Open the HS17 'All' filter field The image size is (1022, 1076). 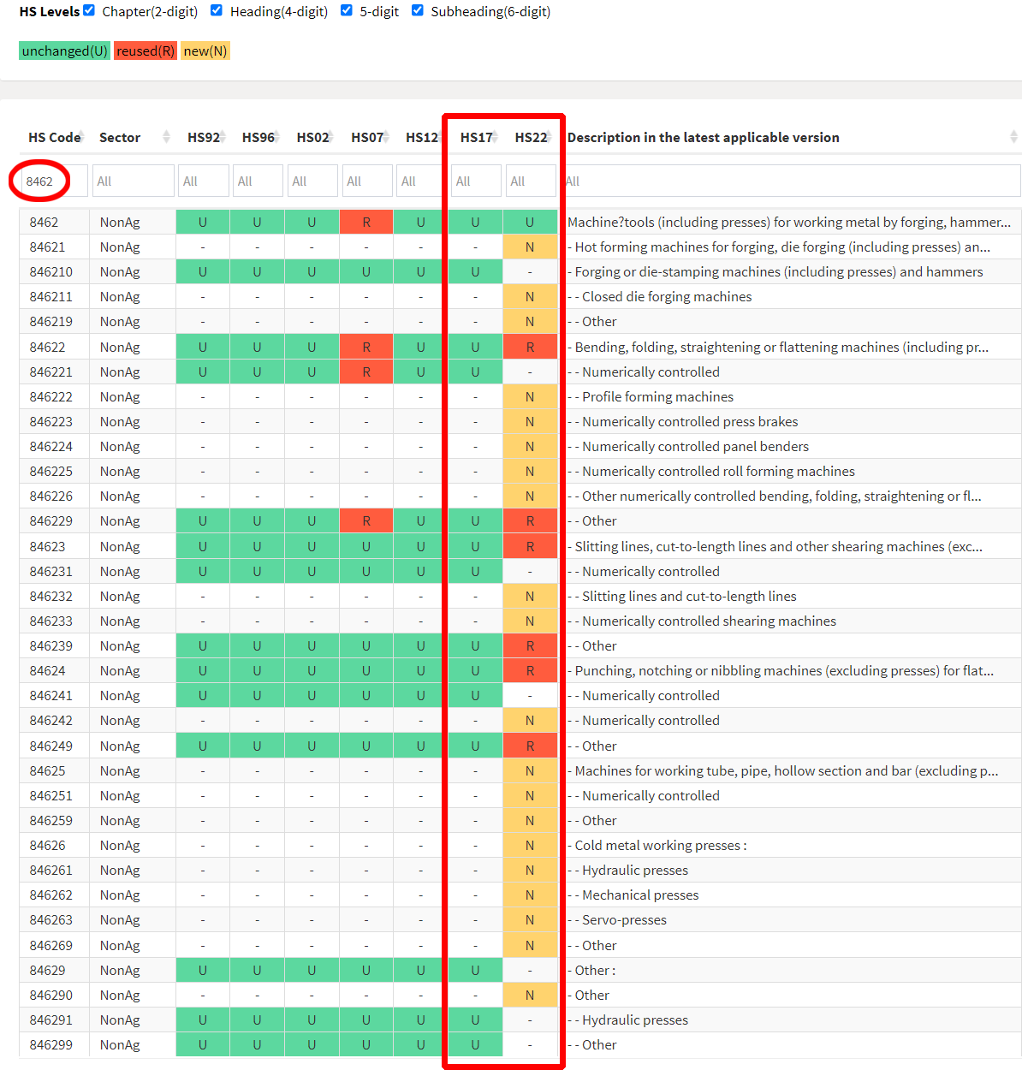475,181
